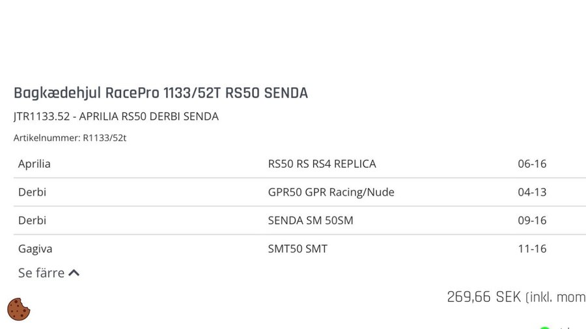Click the green stock status dot
Screen dimensions: 586x329
(544, 327)
